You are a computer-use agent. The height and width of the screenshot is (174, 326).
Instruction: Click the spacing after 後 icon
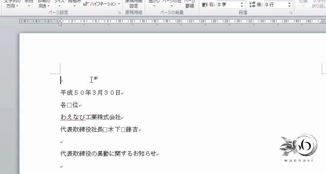coord(252,5)
